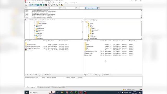Switch to Неудавшиеся передачи tab
The height and width of the screenshot is (94, 167).
pos(44,87)
